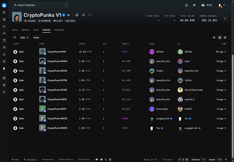Open CryptoPunk #1119 item link
Viewport: 234px width, 162px height.
56,52
